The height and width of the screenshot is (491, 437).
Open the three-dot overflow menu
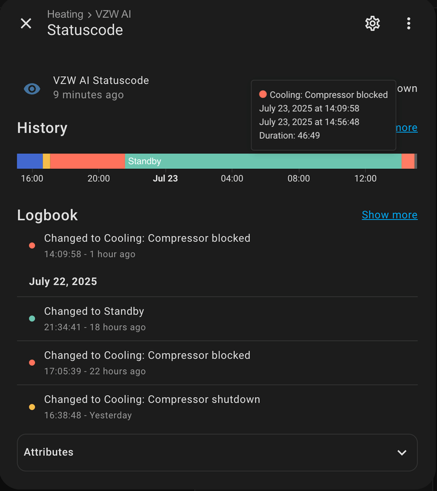point(409,23)
